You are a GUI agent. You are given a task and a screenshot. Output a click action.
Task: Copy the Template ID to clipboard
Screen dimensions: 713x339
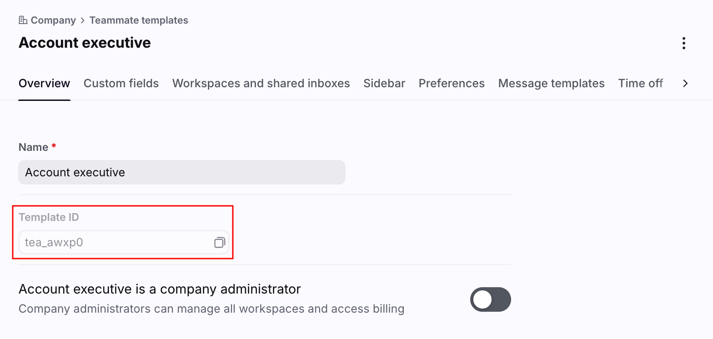point(220,243)
